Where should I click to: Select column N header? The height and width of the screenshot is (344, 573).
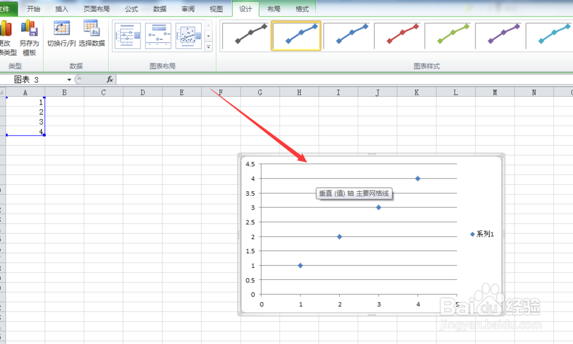533,92
